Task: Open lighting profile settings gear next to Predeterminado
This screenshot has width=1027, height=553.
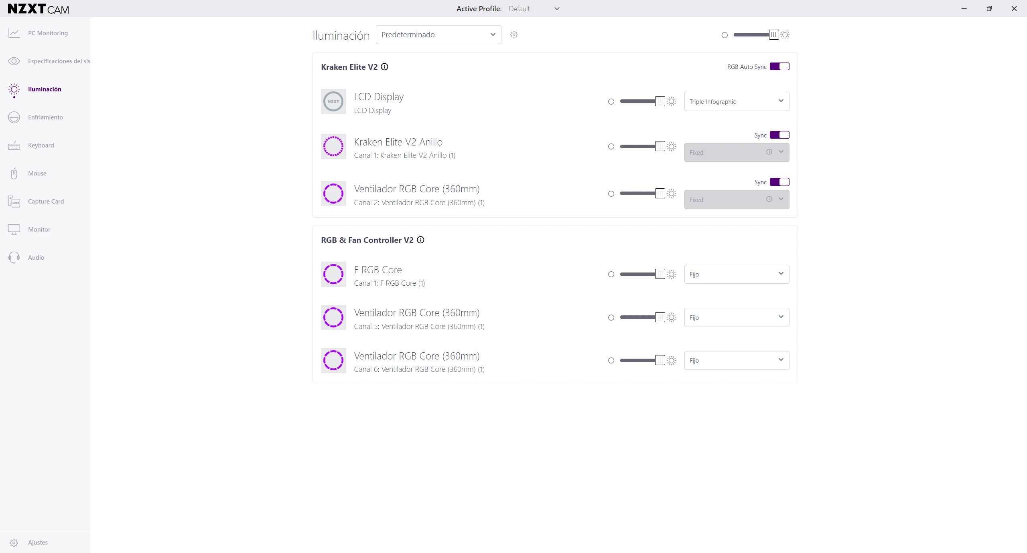Action: [514, 35]
